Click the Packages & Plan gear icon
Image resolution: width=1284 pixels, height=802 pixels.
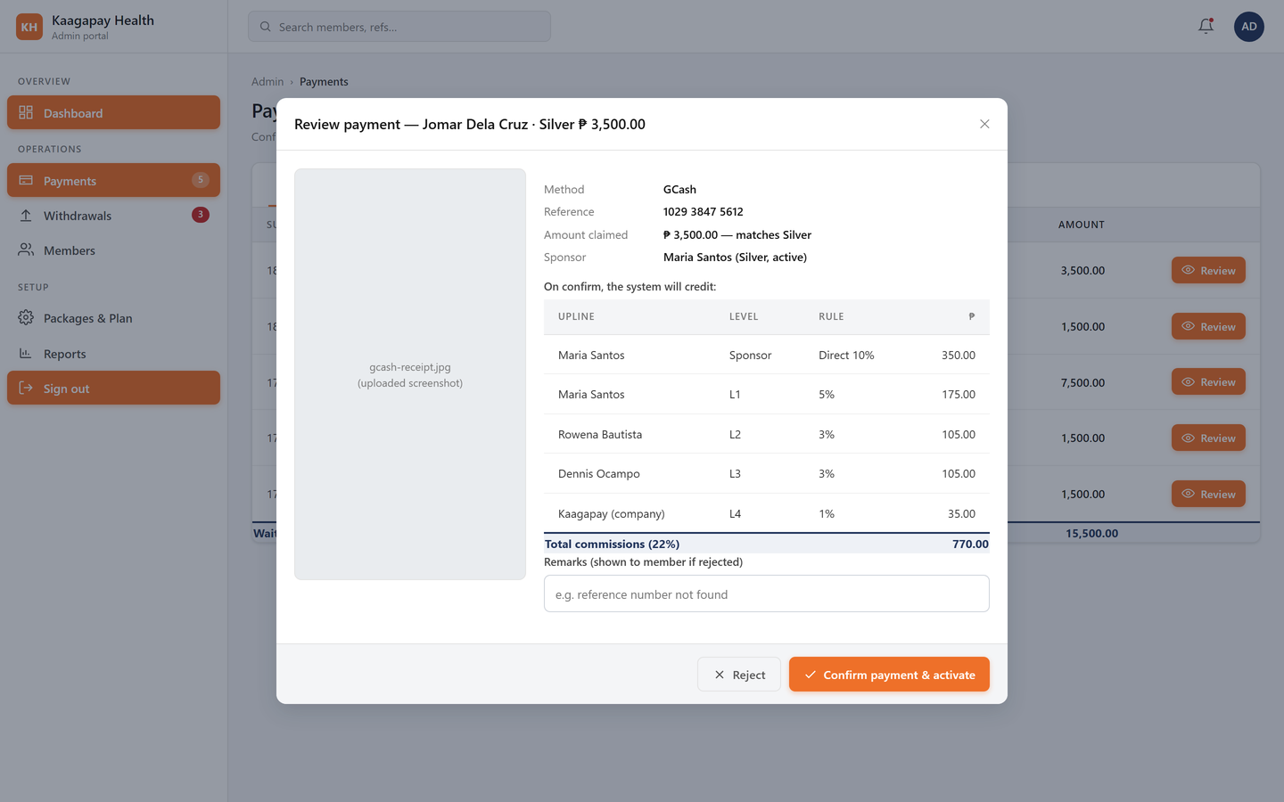click(x=26, y=318)
